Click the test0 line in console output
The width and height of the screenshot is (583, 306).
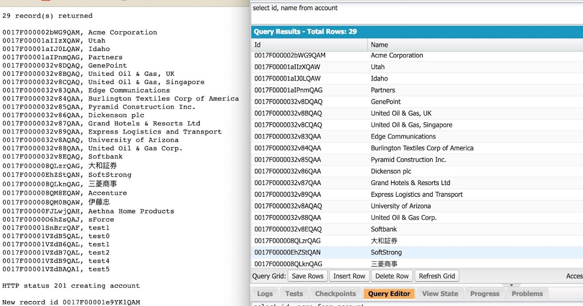(56, 236)
